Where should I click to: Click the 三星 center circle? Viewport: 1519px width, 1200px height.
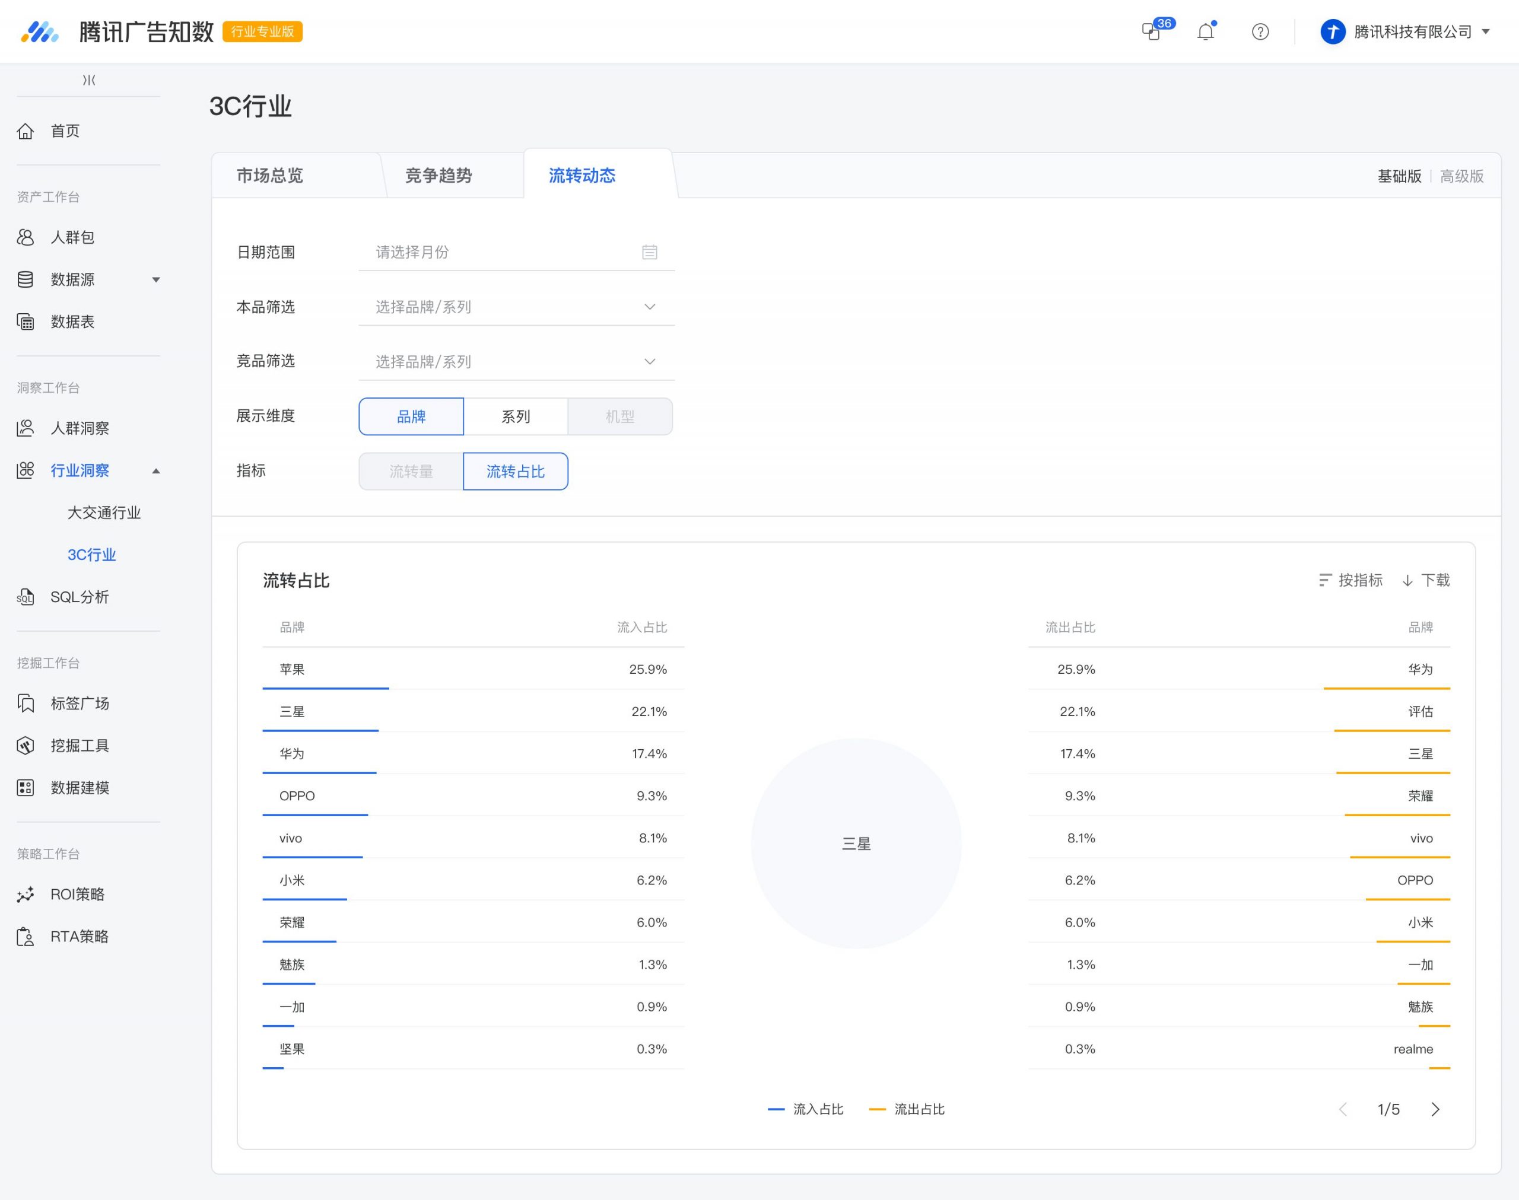click(x=856, y=843)
